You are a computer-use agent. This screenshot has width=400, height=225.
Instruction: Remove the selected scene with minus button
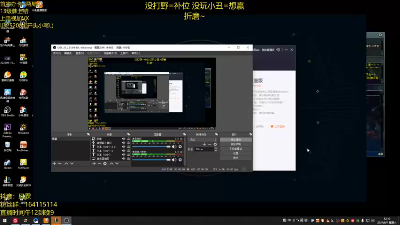click(x=60, y=164)
